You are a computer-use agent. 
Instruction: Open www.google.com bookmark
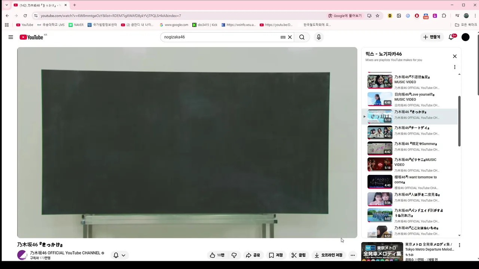tap(174, 25)
